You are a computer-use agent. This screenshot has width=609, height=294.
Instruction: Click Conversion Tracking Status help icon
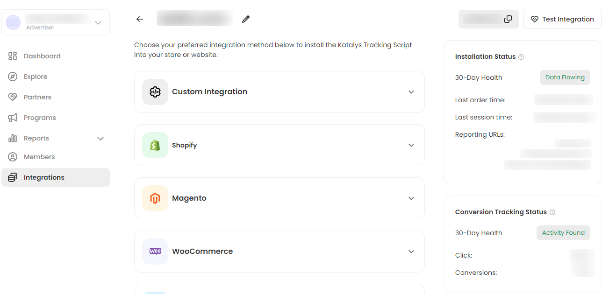coord(552,212)
